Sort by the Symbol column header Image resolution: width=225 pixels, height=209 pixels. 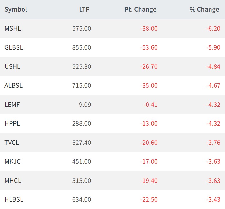click(x=16, y=9)
